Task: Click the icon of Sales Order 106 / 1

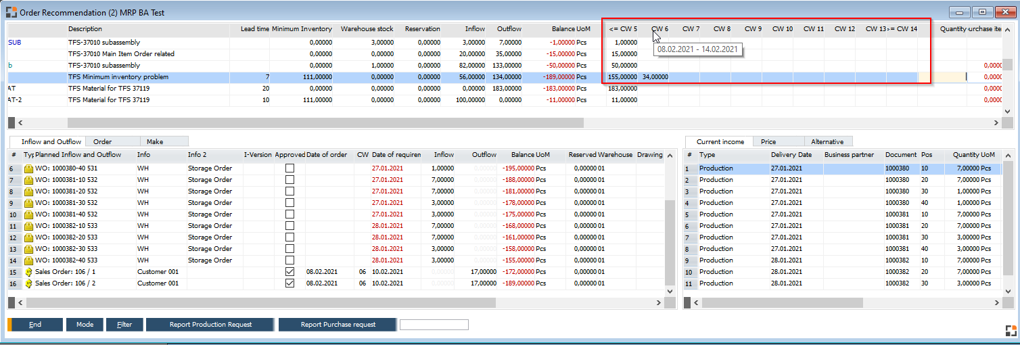Action: pos(29,272)
